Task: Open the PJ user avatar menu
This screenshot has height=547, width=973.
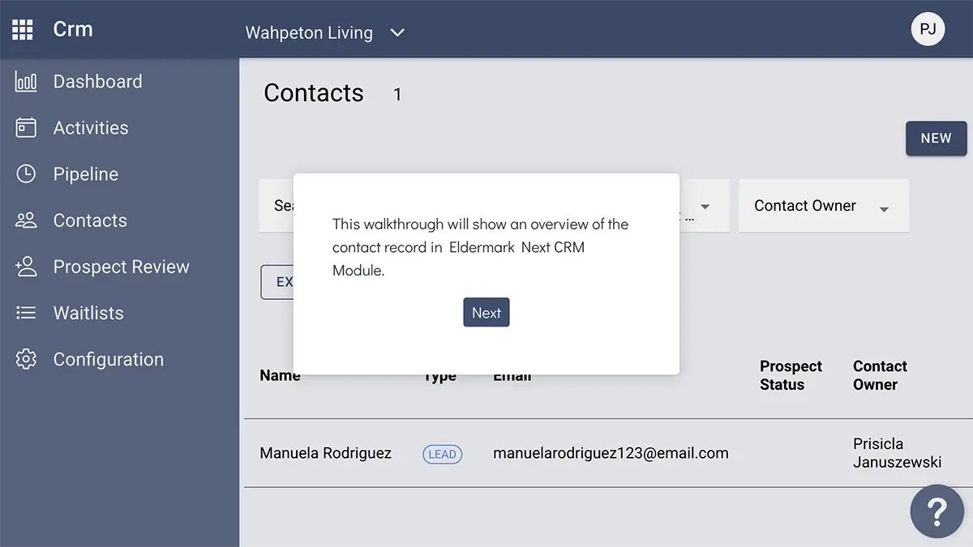Action: 928,30
